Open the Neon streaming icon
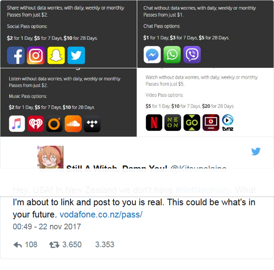Screen dimensions: 274x270 tap(173, 123)
